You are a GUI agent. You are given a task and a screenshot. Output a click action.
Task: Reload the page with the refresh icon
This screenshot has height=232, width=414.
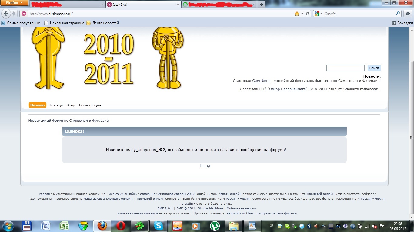point(308,14)
